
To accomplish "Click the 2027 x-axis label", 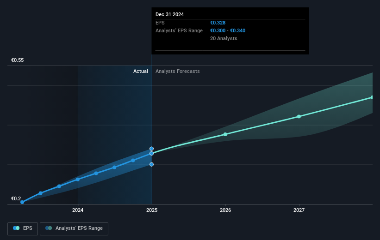I will pos(299,210).
